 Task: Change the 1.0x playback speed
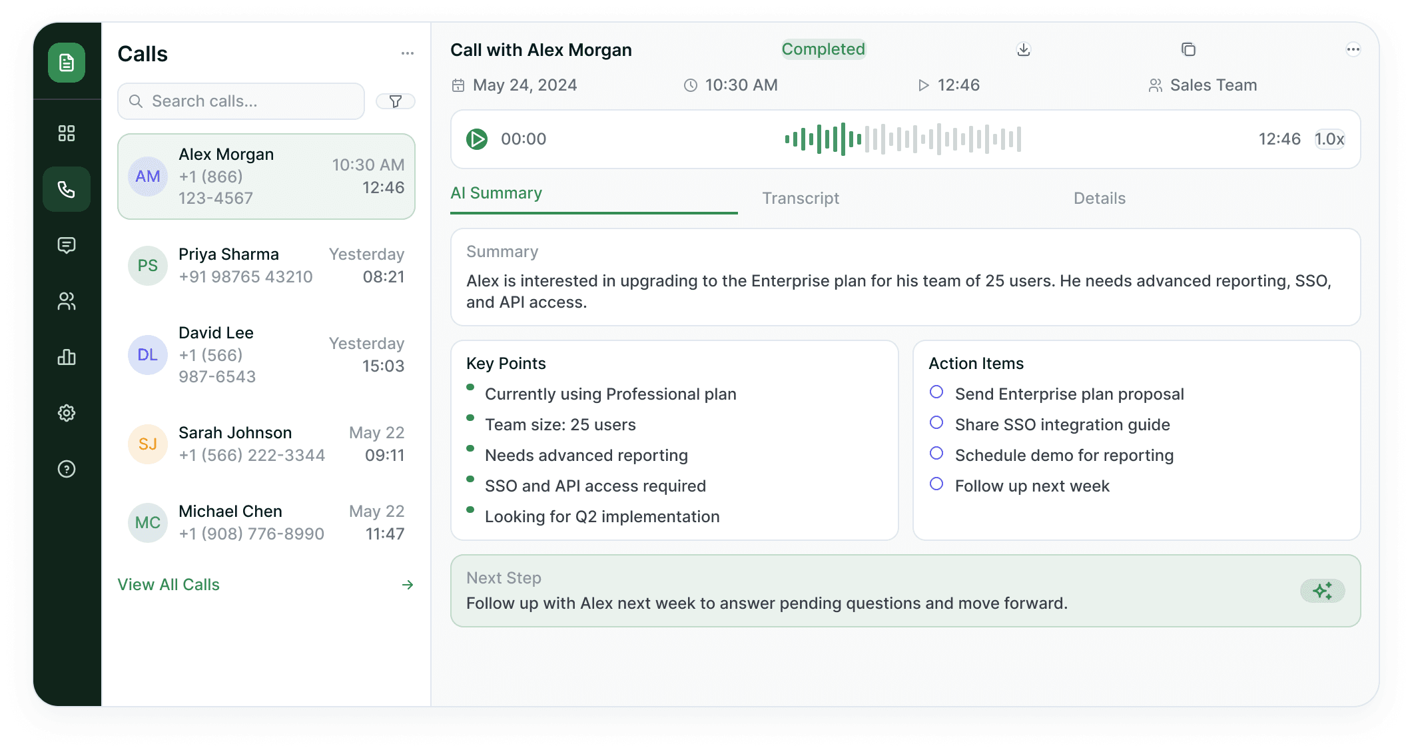[1329, 139]
